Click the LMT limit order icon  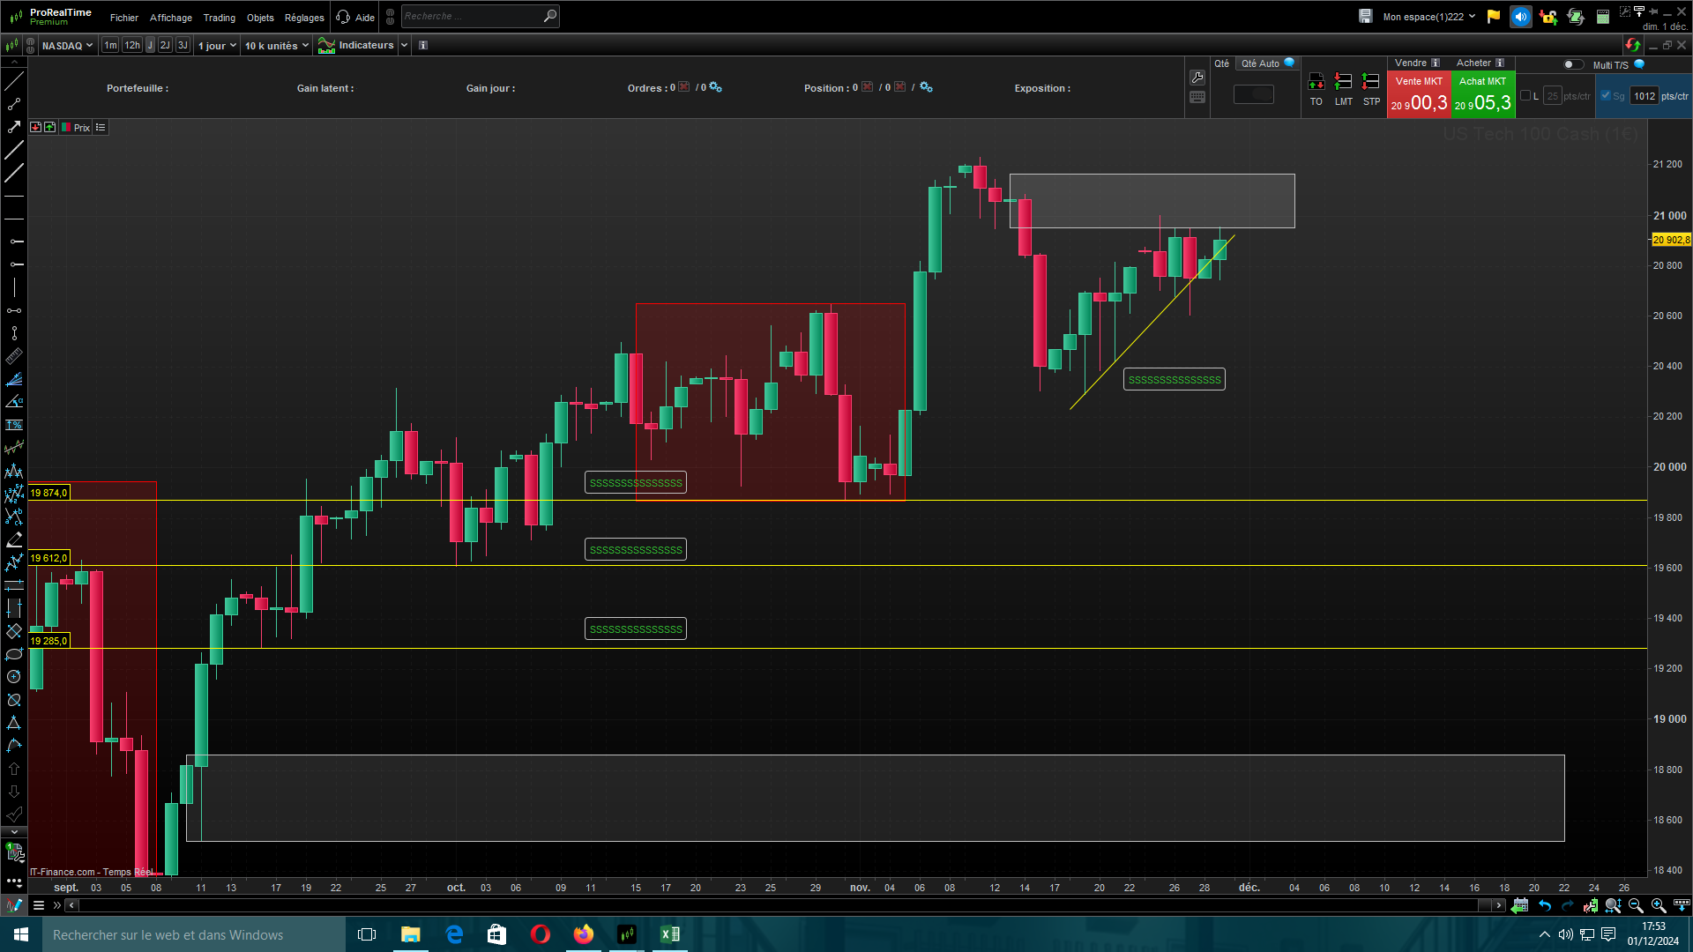tap(1343, 82)
